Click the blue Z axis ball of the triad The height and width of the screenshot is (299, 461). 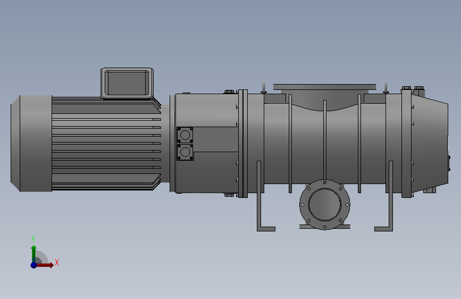click(x=33, y=265)
